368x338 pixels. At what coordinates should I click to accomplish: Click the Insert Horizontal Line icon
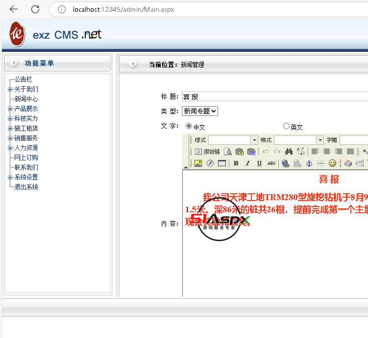click(x=320, y=163)
